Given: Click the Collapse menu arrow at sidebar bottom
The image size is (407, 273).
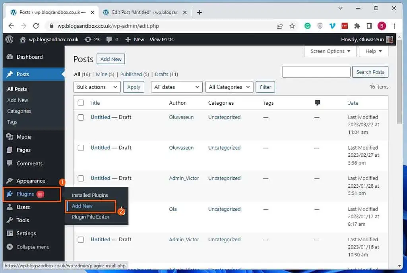Looking at the screenshot, I should point(10,247).
